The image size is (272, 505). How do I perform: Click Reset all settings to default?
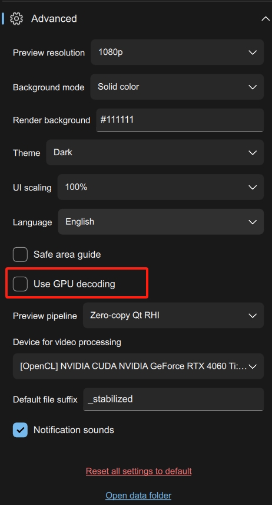pyautogui.click(x=138, y=471)
